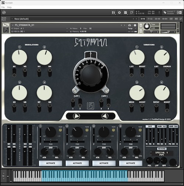Click the exclamation panic icon

159,13
